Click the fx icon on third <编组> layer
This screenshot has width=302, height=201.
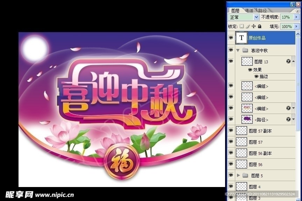coord(288,108)
